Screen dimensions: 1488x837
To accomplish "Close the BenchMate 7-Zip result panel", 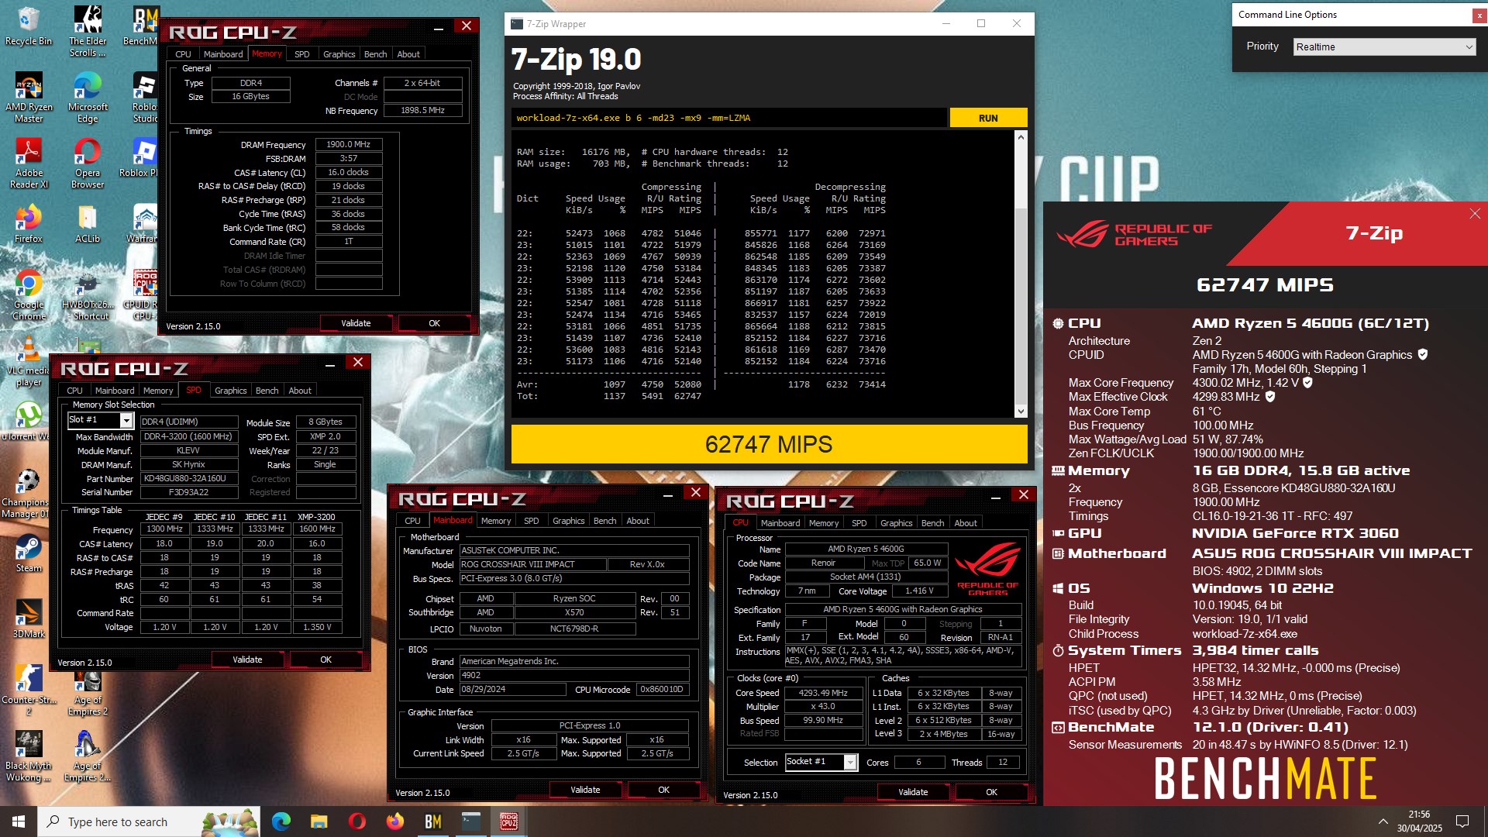I will (x=1474, y=214).
